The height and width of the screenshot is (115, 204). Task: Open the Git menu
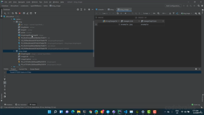coord(50,2)
